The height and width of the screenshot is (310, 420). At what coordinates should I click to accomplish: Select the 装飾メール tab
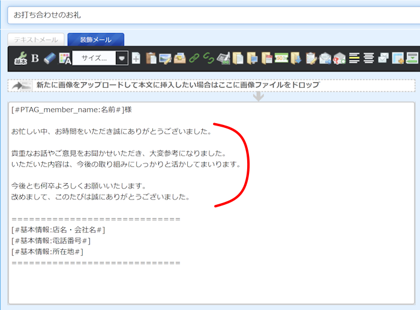click(x=96, y=40)
